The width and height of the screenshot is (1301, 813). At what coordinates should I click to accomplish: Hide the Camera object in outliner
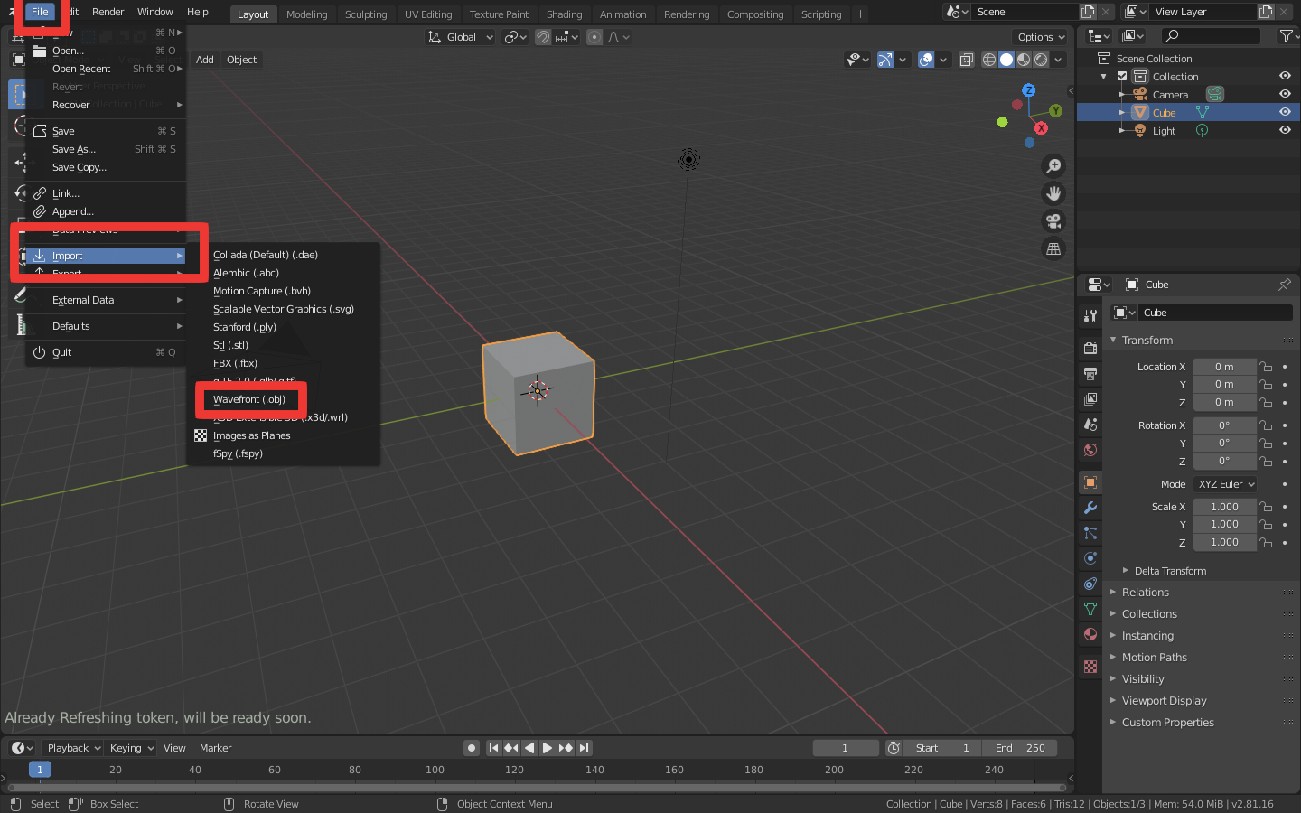tap(1285, 94)
